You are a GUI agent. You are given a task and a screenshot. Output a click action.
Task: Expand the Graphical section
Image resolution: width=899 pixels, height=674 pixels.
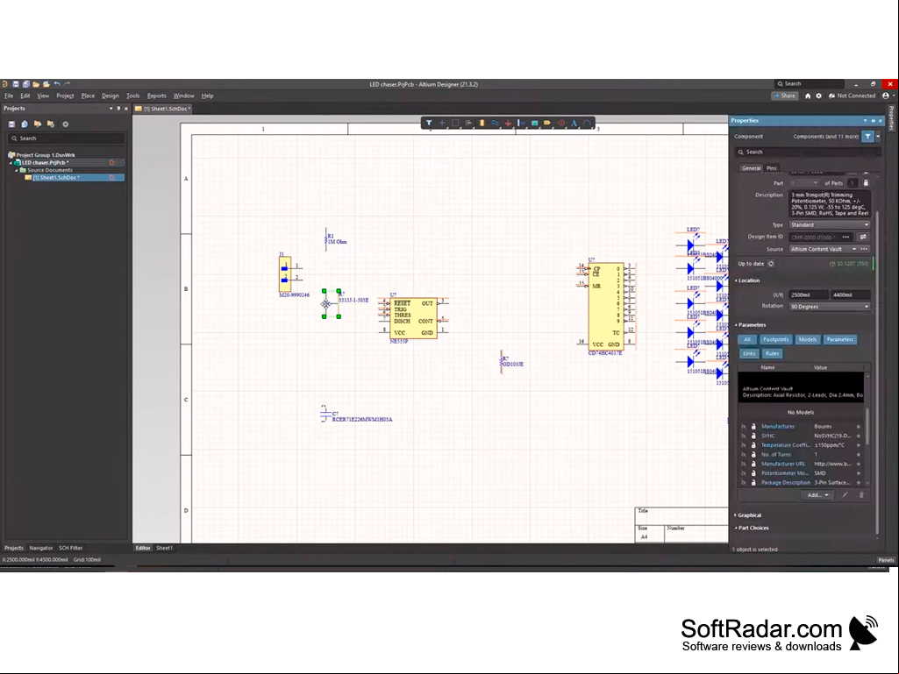pyautogui.click(x=736, y=515)
